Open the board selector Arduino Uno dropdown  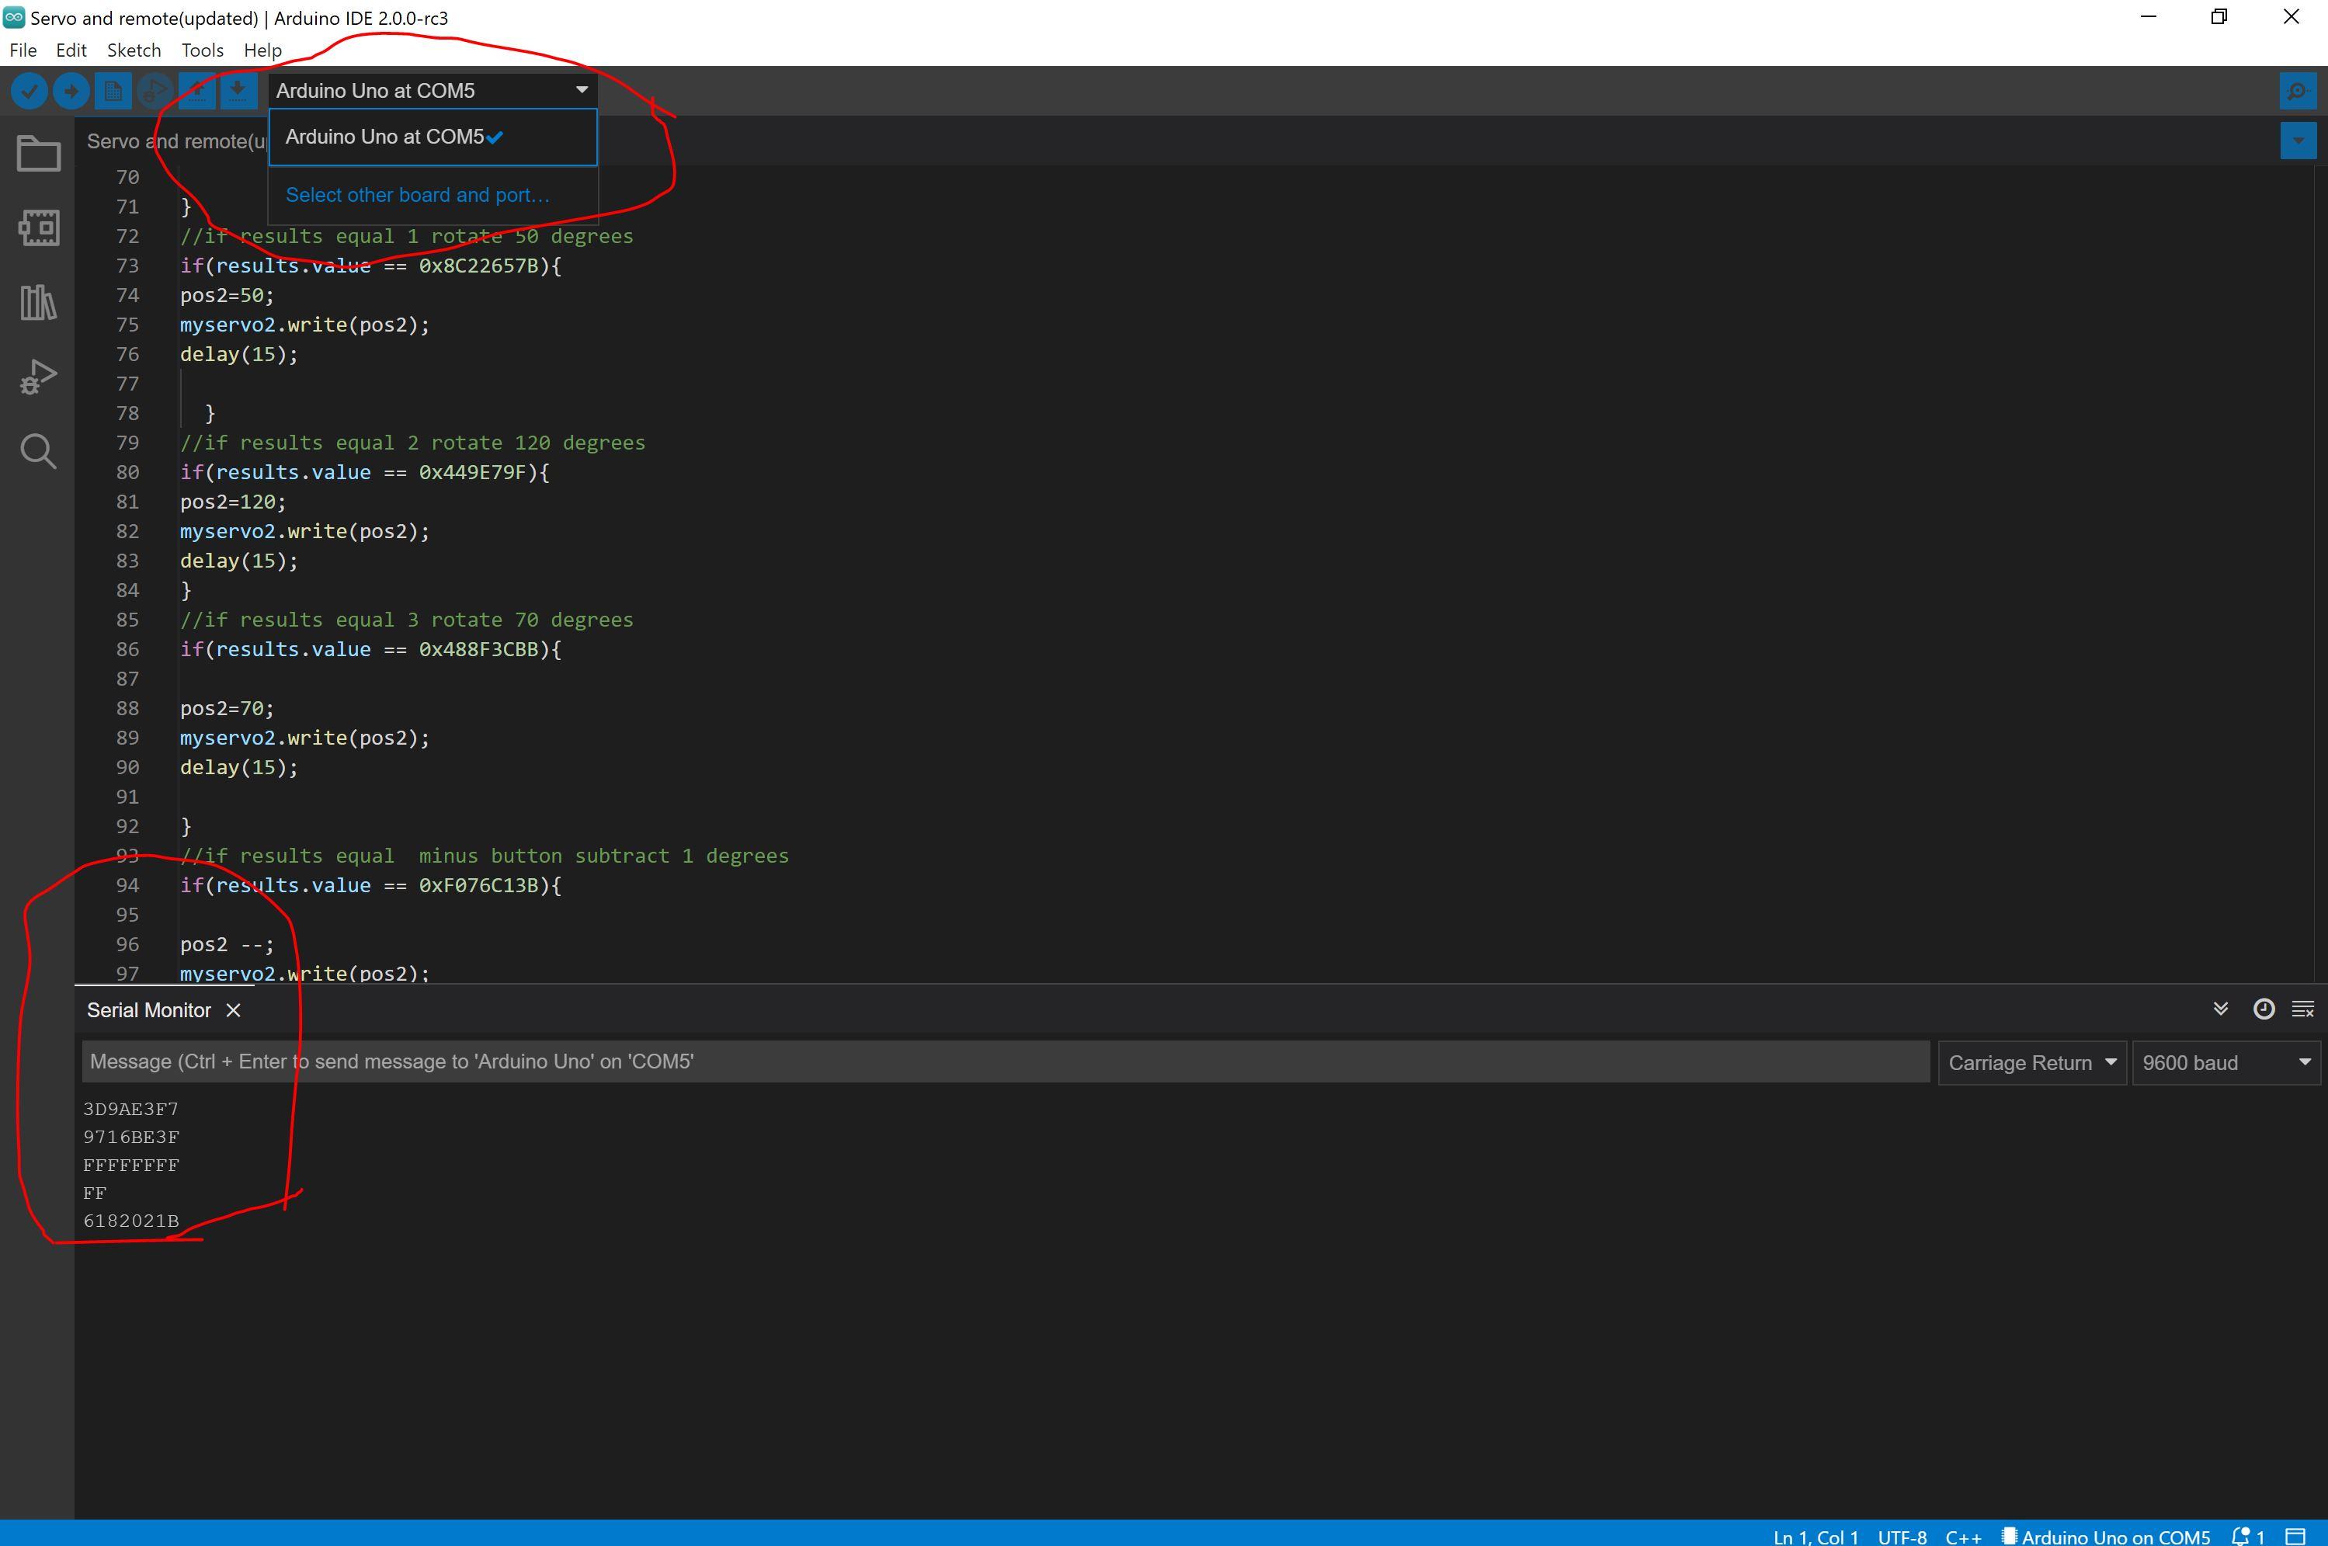click(x=432, y=91)
